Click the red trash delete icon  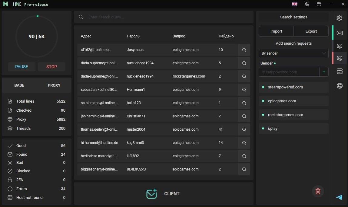(318, 191)
